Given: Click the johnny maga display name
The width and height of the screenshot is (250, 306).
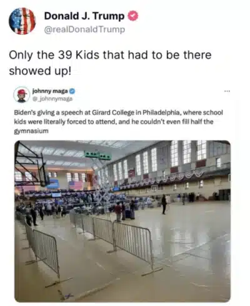Looking at the screenshot, I should click(x=50, y=91).
